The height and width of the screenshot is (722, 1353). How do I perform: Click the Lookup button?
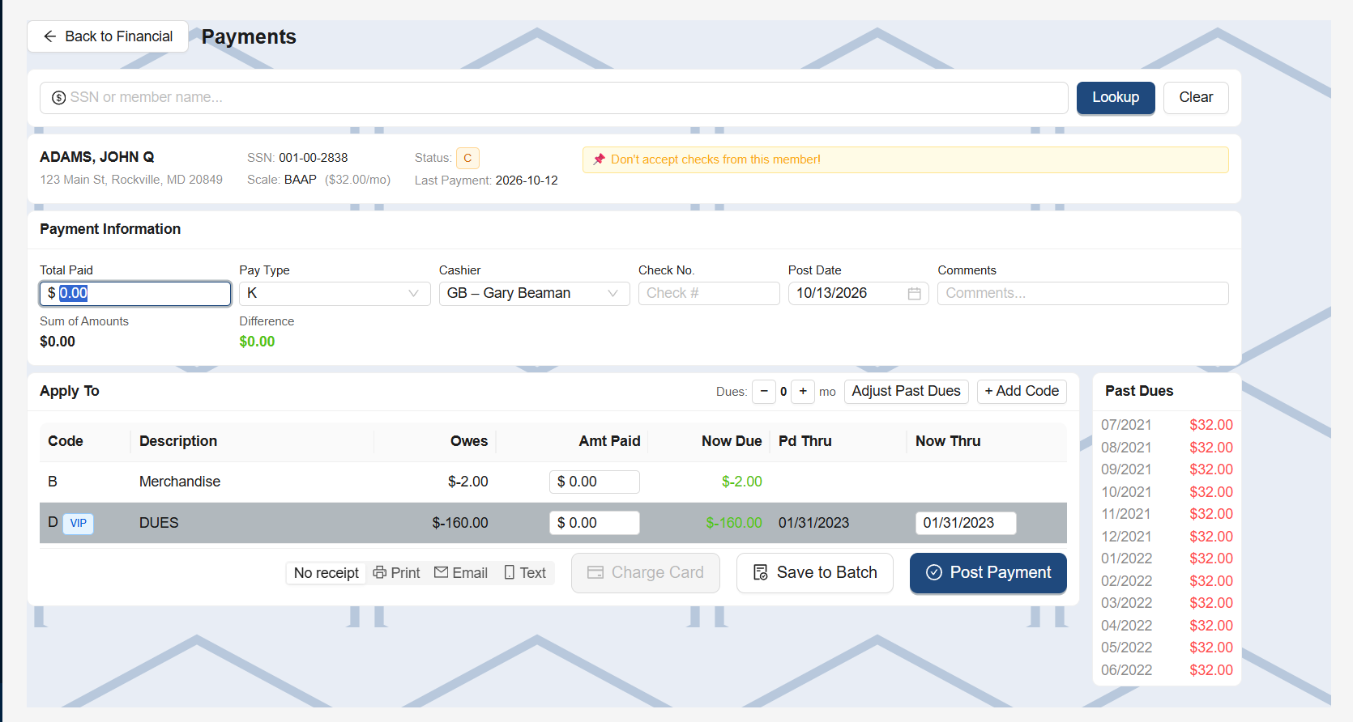(x=1116, y=98)
